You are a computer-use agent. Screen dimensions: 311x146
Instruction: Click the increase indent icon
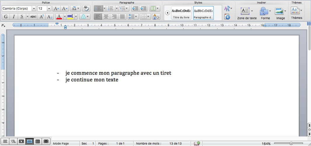tap(143, 8)
